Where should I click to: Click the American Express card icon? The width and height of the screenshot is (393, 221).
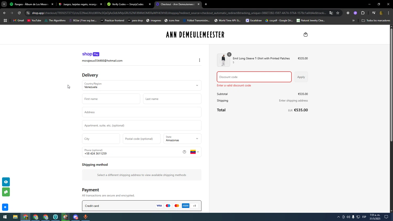click(186, 206)
